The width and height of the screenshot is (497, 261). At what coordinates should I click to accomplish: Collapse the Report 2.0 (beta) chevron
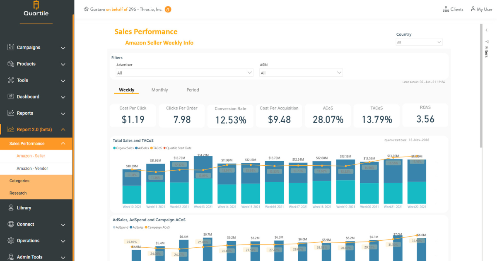pos(63,130)
